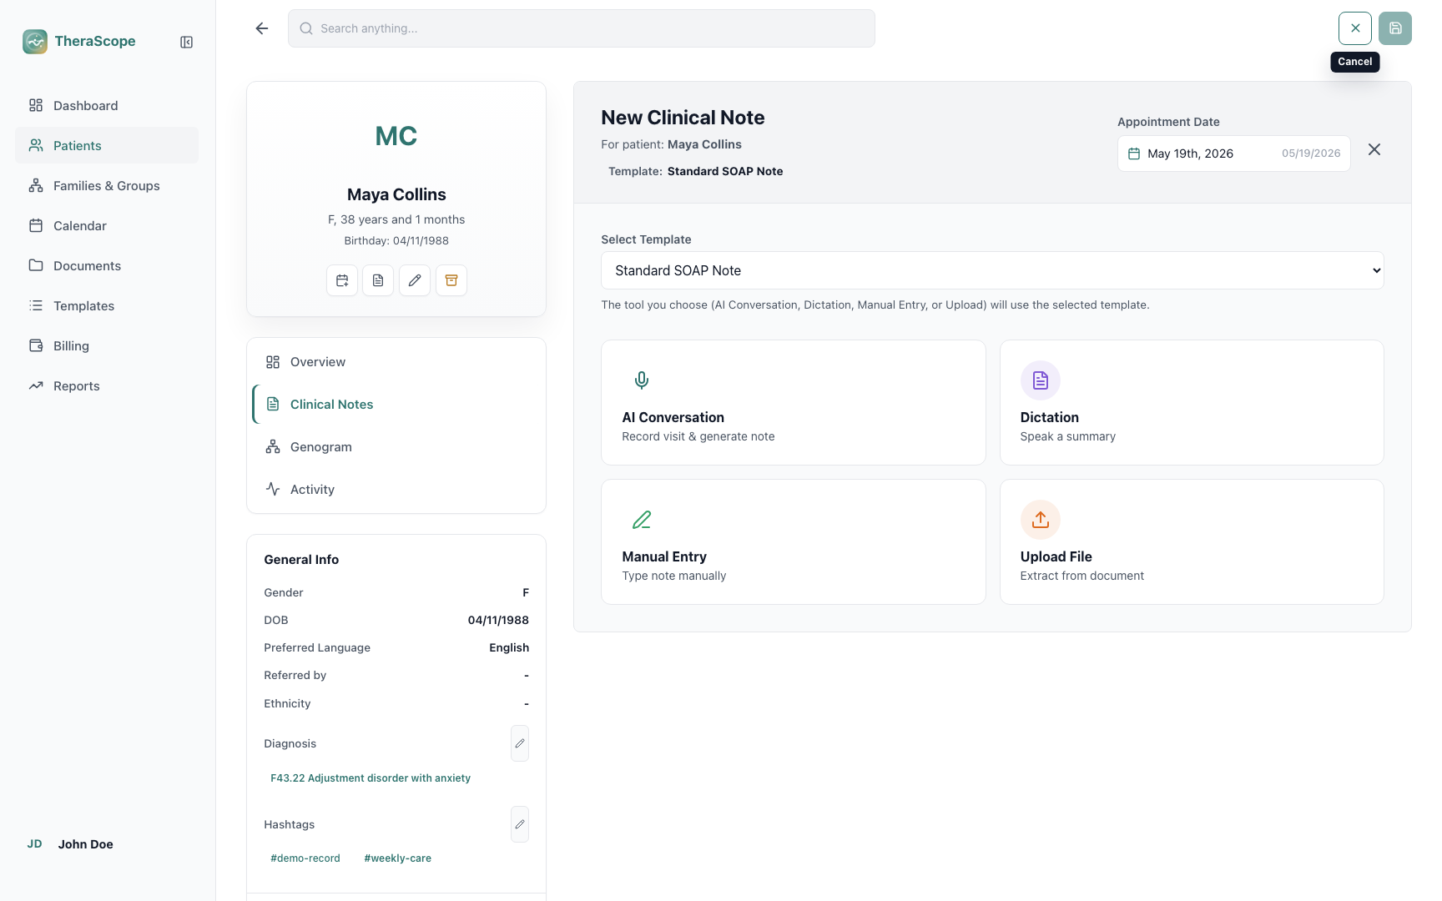
Task: Edit the Hashtags with pencil icon
Action: [x=520, y=824]
